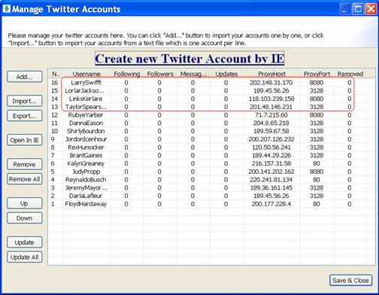Select the ReynaldoBusch username
The height and width of the screenshot is (295, 379).
(86, 180)
